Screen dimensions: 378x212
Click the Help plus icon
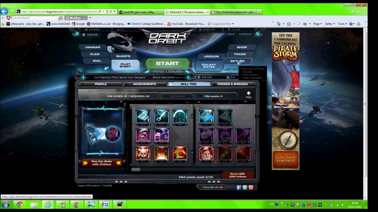point(248,93)
